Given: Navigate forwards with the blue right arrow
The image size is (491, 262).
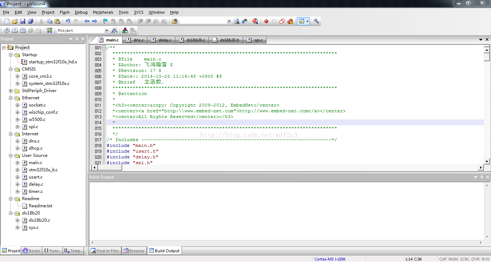Looking at the screenshot, I should pos(95,21).
